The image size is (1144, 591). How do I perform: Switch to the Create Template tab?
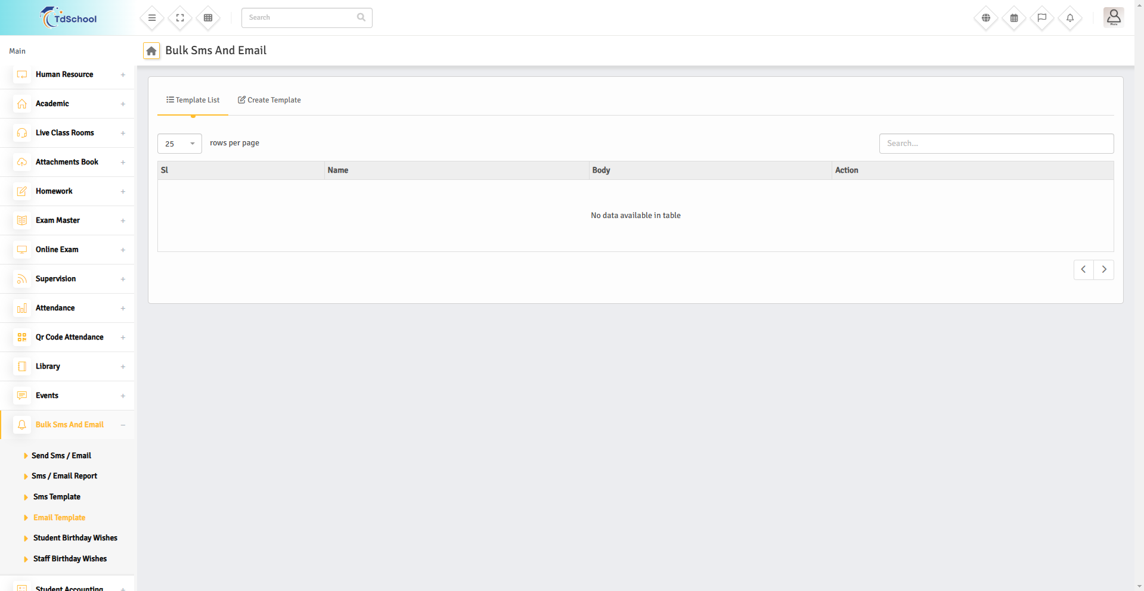click(x=269, y=100)
